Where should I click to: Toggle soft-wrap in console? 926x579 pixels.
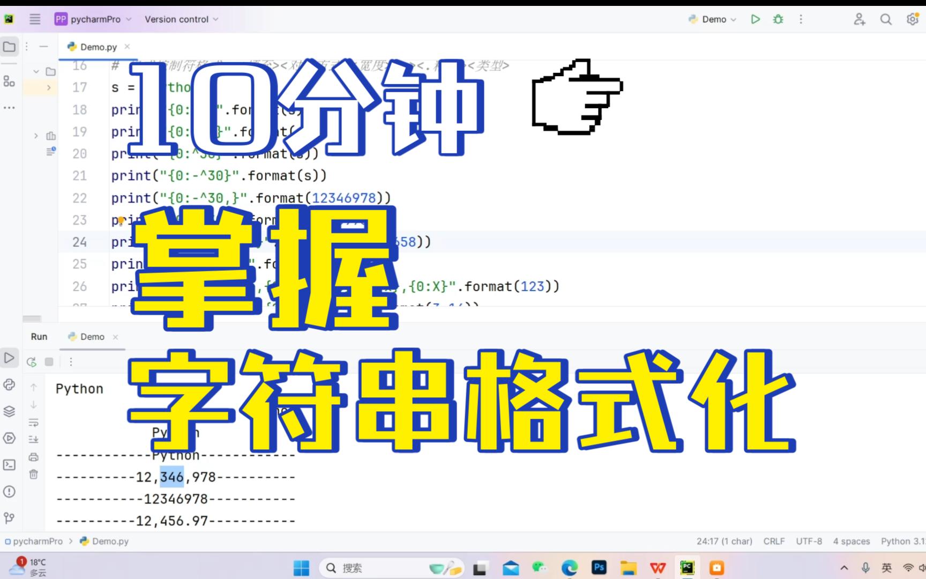click(33, 422)
